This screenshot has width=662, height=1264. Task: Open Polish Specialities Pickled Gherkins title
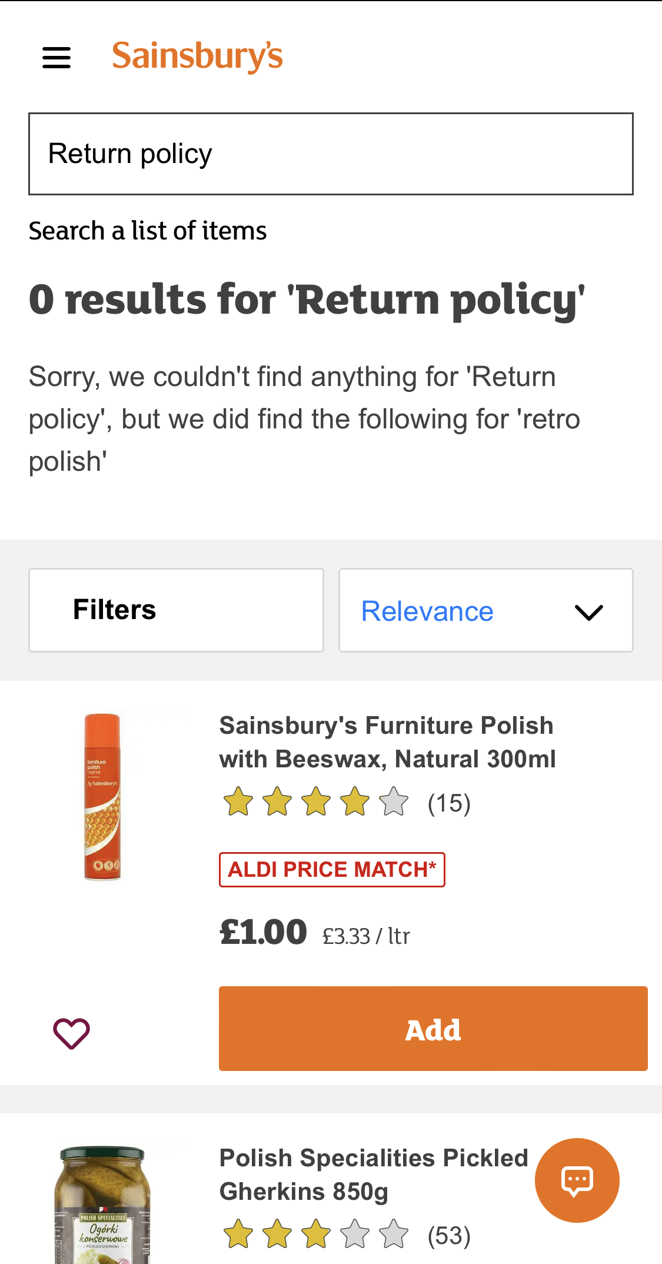(373, 1175)
